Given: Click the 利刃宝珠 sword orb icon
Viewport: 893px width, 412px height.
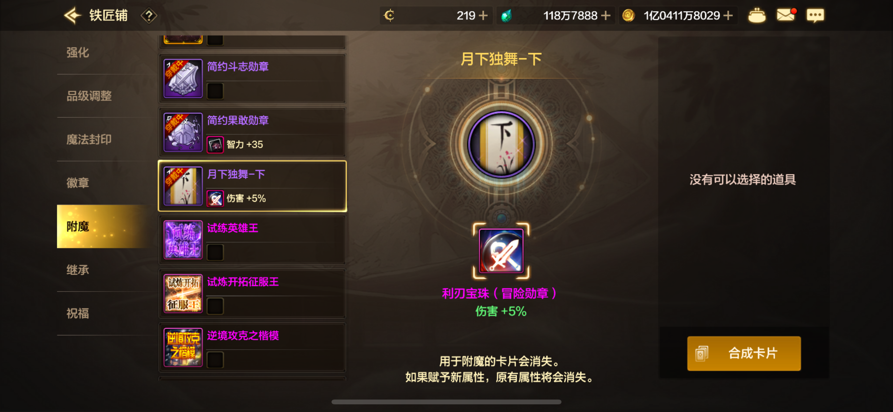Looking at the screenshot, I should [x=501, y=251].
